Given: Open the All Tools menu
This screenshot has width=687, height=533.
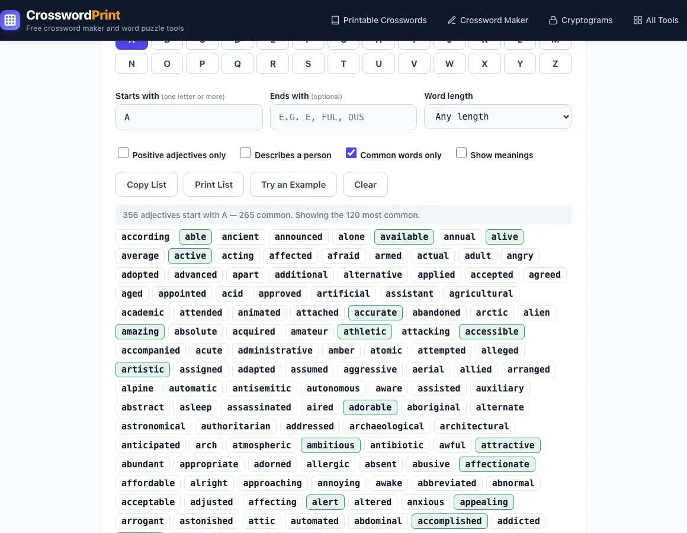Looking at the screenshot, I should (656, 20).
